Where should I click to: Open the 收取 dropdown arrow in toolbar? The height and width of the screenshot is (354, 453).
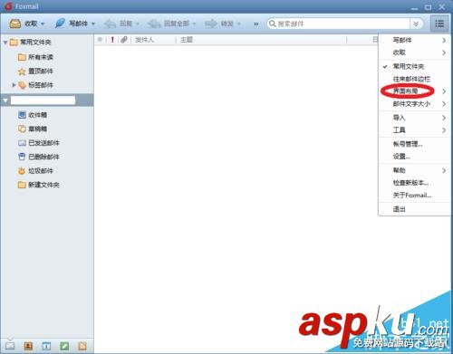pyautogui.click(x=43, y=24)
